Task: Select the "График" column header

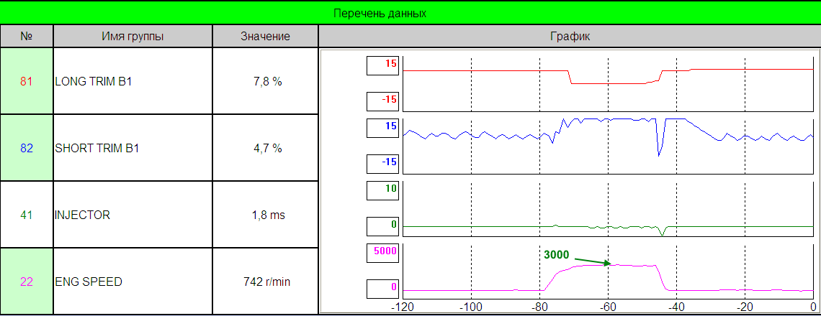Action: 570,37
